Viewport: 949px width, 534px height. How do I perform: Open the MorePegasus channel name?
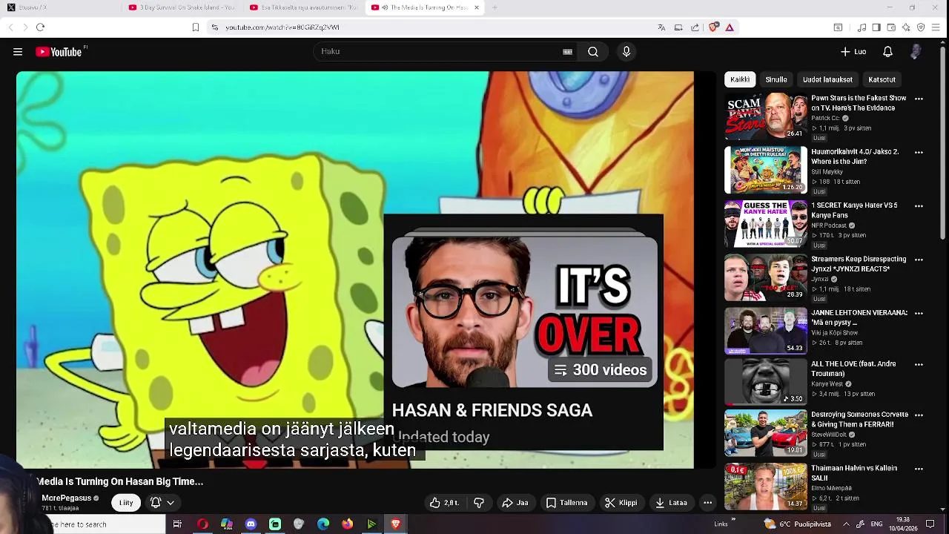pyautogui.click(x=66, y=498)
